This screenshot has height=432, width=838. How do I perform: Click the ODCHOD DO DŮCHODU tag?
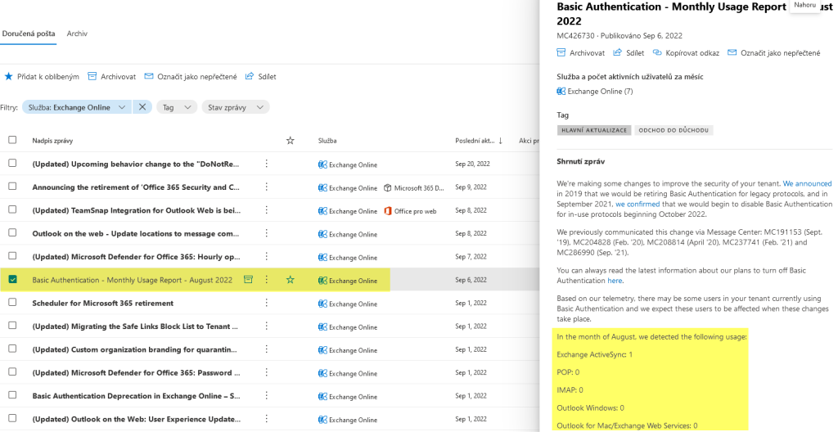(674, 130)
